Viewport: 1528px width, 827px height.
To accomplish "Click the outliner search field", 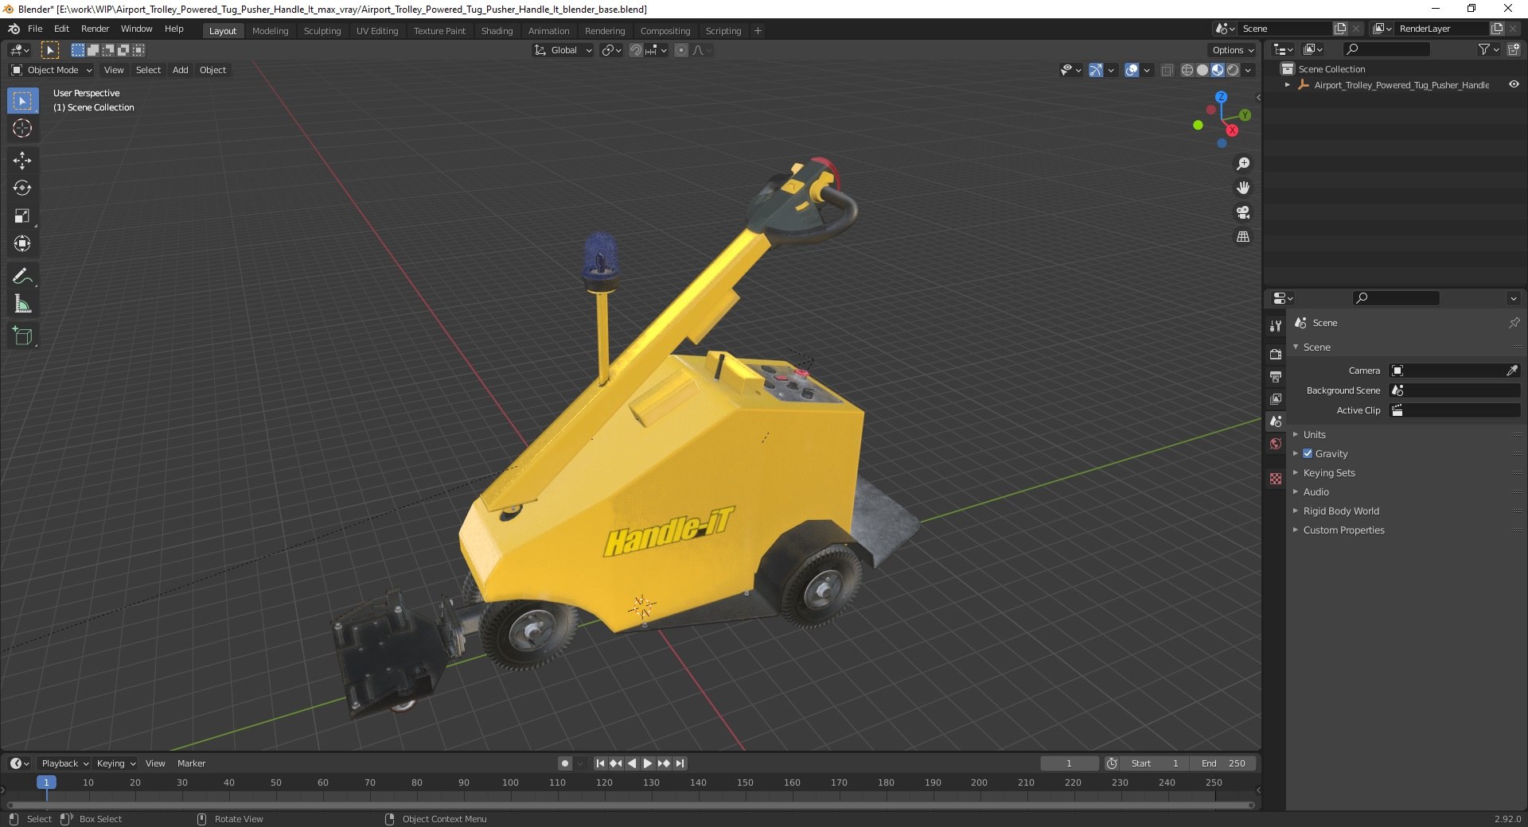I will pos(1386,49).
